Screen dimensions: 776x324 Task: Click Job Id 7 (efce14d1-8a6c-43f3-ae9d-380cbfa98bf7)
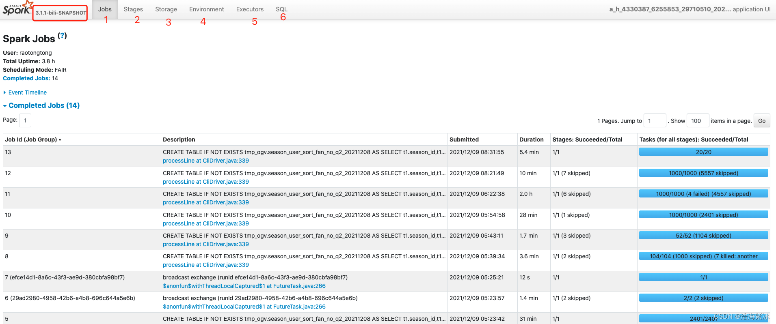pyautogui.click(x=65, y=277)
